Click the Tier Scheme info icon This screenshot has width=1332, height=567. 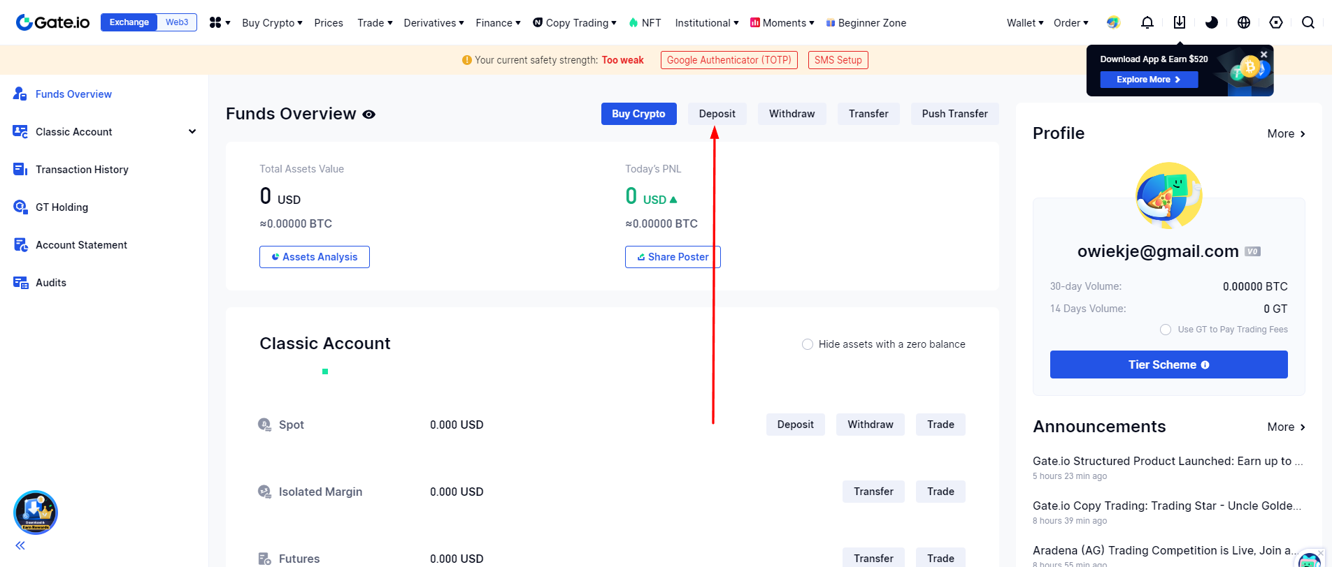coord(1205,365)
